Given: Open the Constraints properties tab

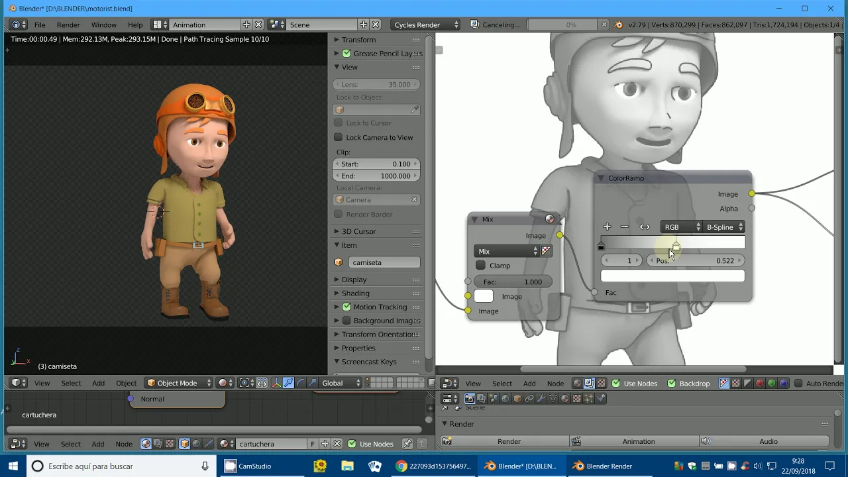Looking at the screenshot, I should click(x=529, y=398).
